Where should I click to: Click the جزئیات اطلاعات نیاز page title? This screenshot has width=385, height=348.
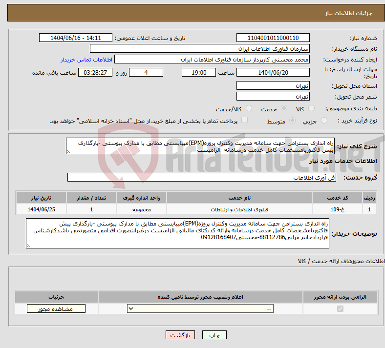tap(348, 13)
